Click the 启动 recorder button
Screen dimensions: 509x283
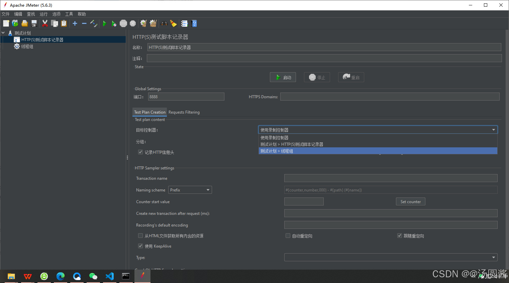tap(283, 77)
